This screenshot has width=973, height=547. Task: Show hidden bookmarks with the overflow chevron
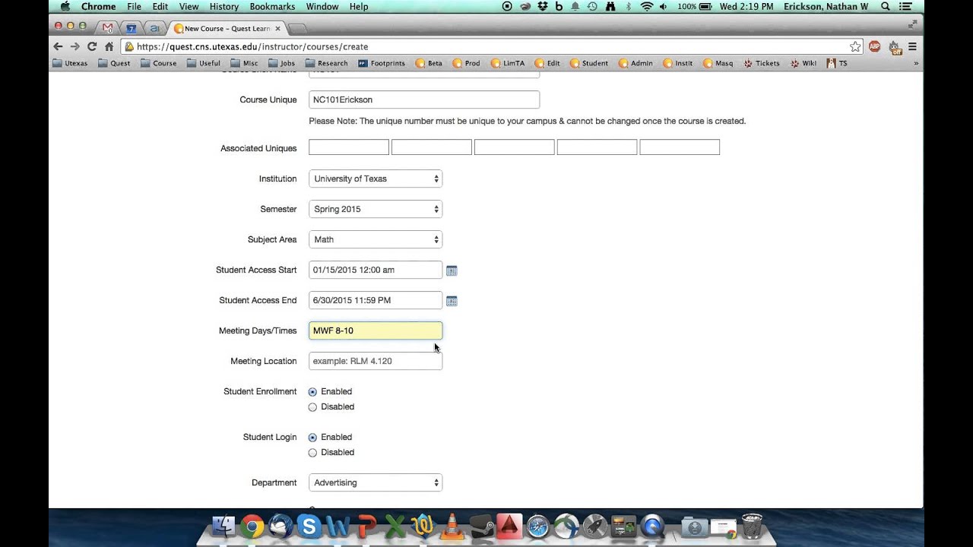[x=915, y=63]
